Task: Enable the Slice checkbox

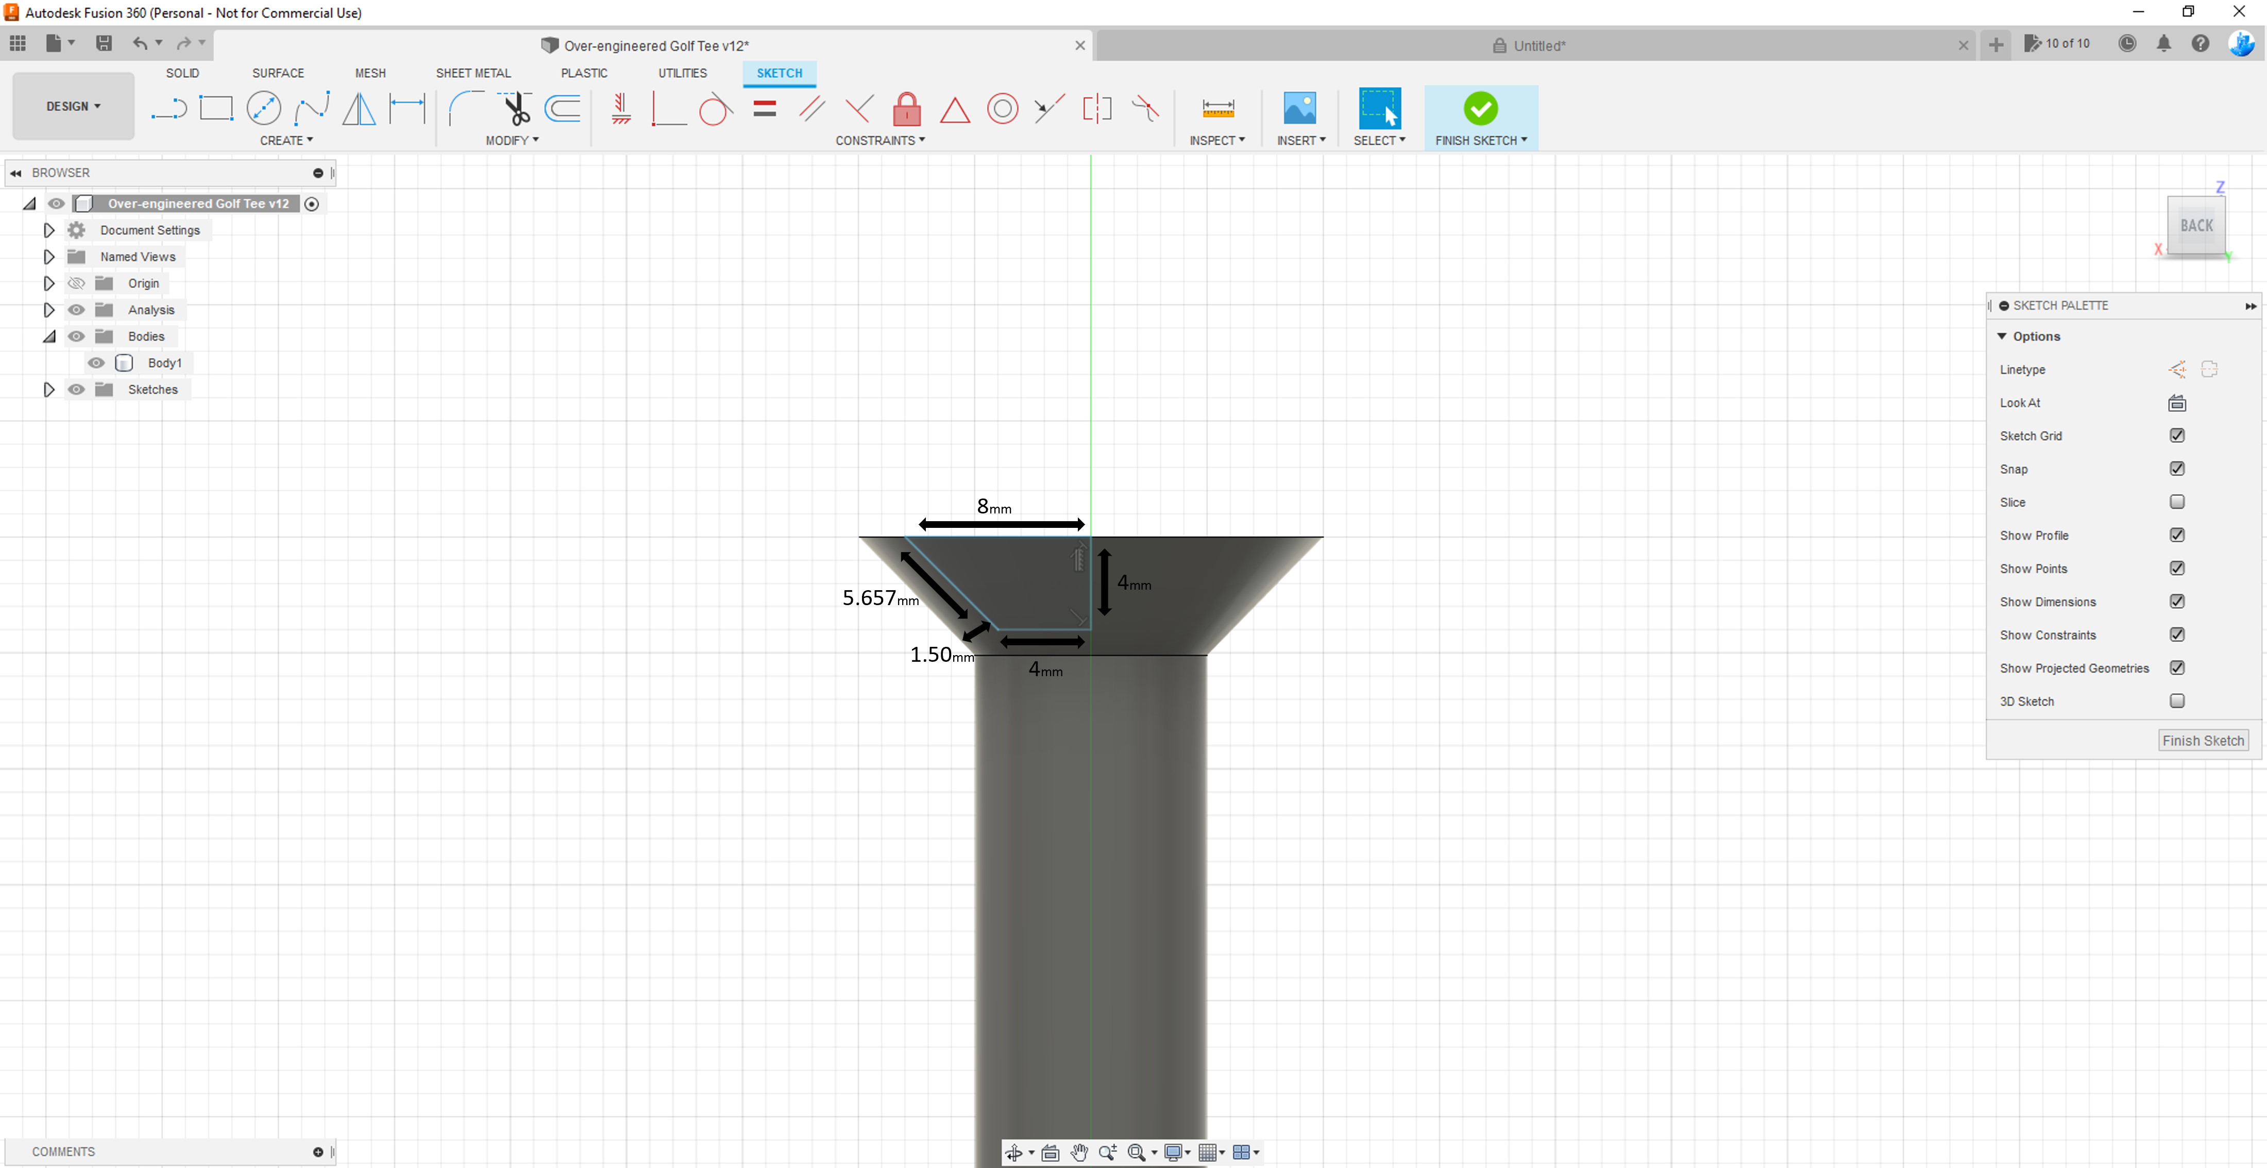Action: pos(2176,502)
